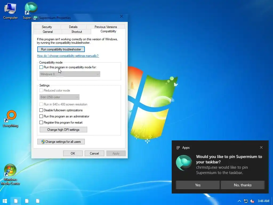
Task: Toggle Run in 640 x 480 resolution
Action: 41,104
